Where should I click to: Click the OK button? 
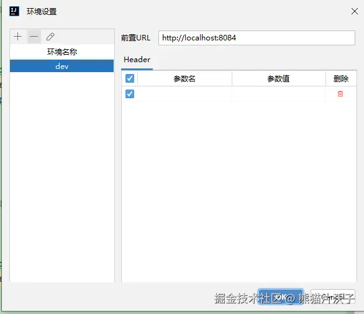click(280, 297)
